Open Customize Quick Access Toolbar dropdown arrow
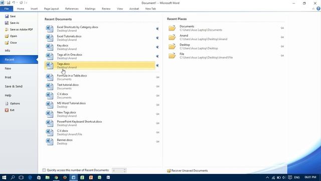 (26, 3)
